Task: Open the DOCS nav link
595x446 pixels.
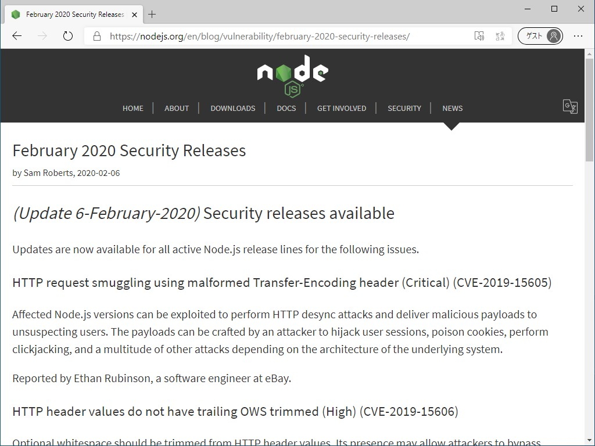Action: [286, 108]
